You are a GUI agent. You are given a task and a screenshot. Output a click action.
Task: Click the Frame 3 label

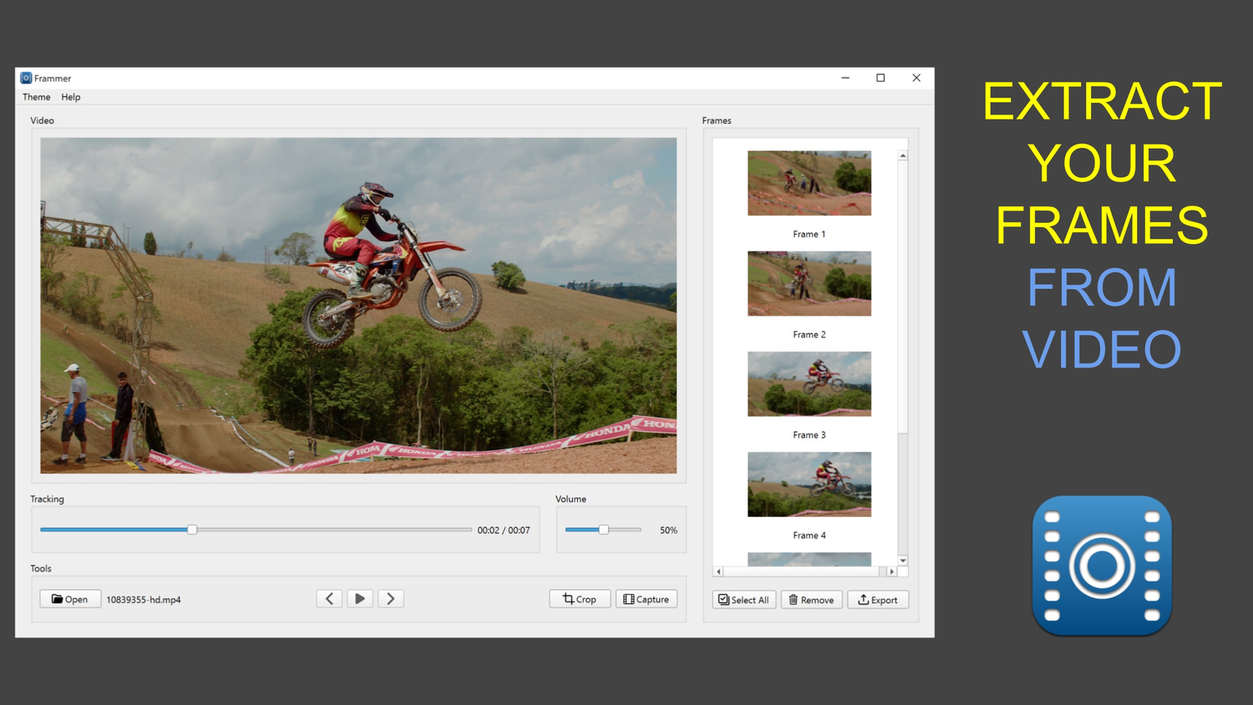point(809,435)
